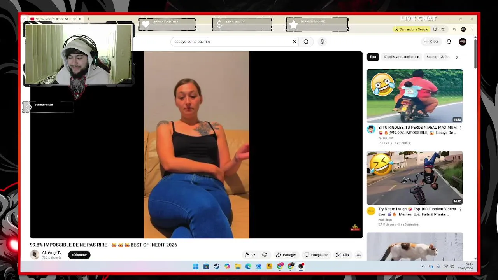Viewport: 498px width, 280px height.
Task: Open File Explorer from the taskbar
Action: point(238,266)
